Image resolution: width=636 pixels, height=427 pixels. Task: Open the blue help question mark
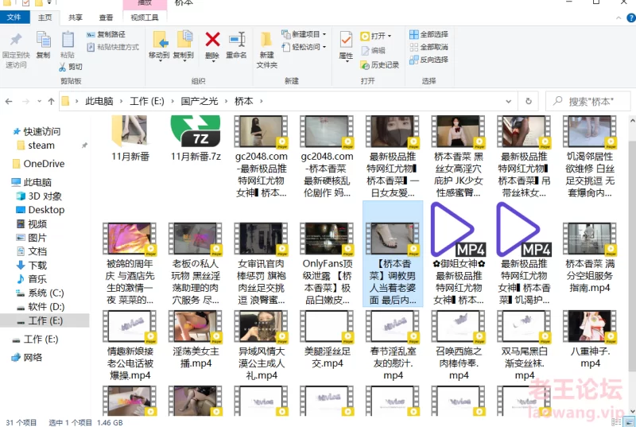631,17
